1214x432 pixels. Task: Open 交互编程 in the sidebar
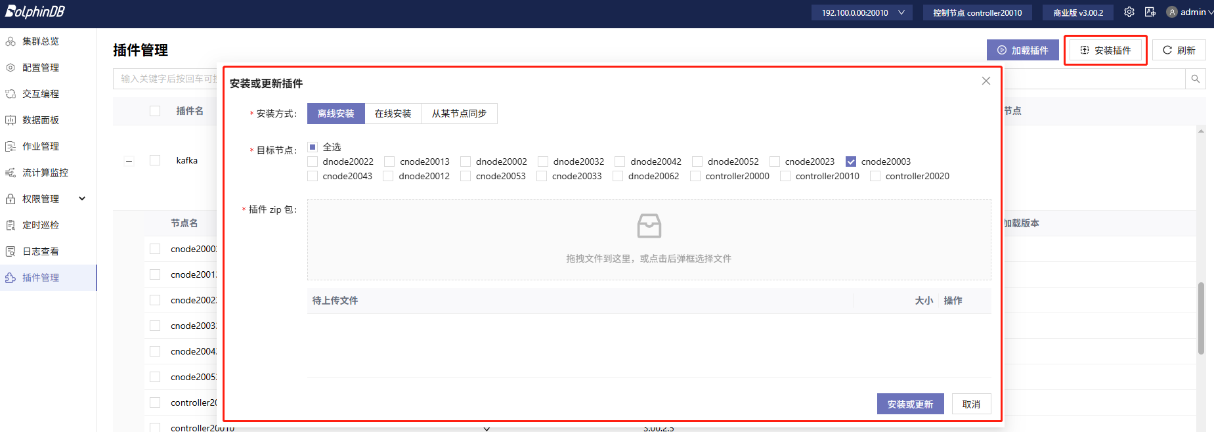(41, 94)
